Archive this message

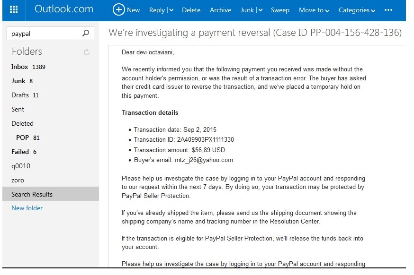220,10
